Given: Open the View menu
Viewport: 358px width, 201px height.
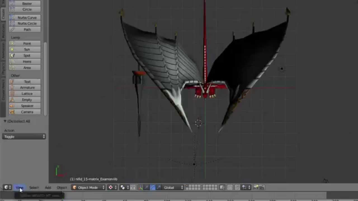Looking at the screenshot, I should pos(19,188).
